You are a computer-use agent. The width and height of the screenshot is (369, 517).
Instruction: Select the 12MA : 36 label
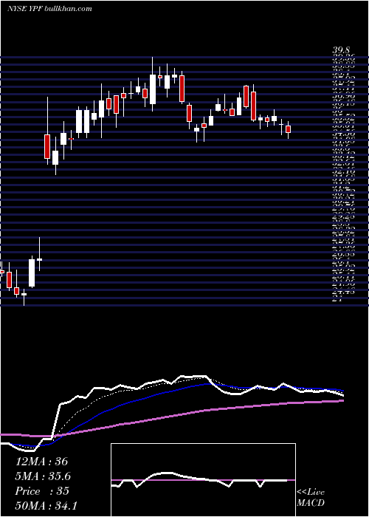(x=41, y=462)
